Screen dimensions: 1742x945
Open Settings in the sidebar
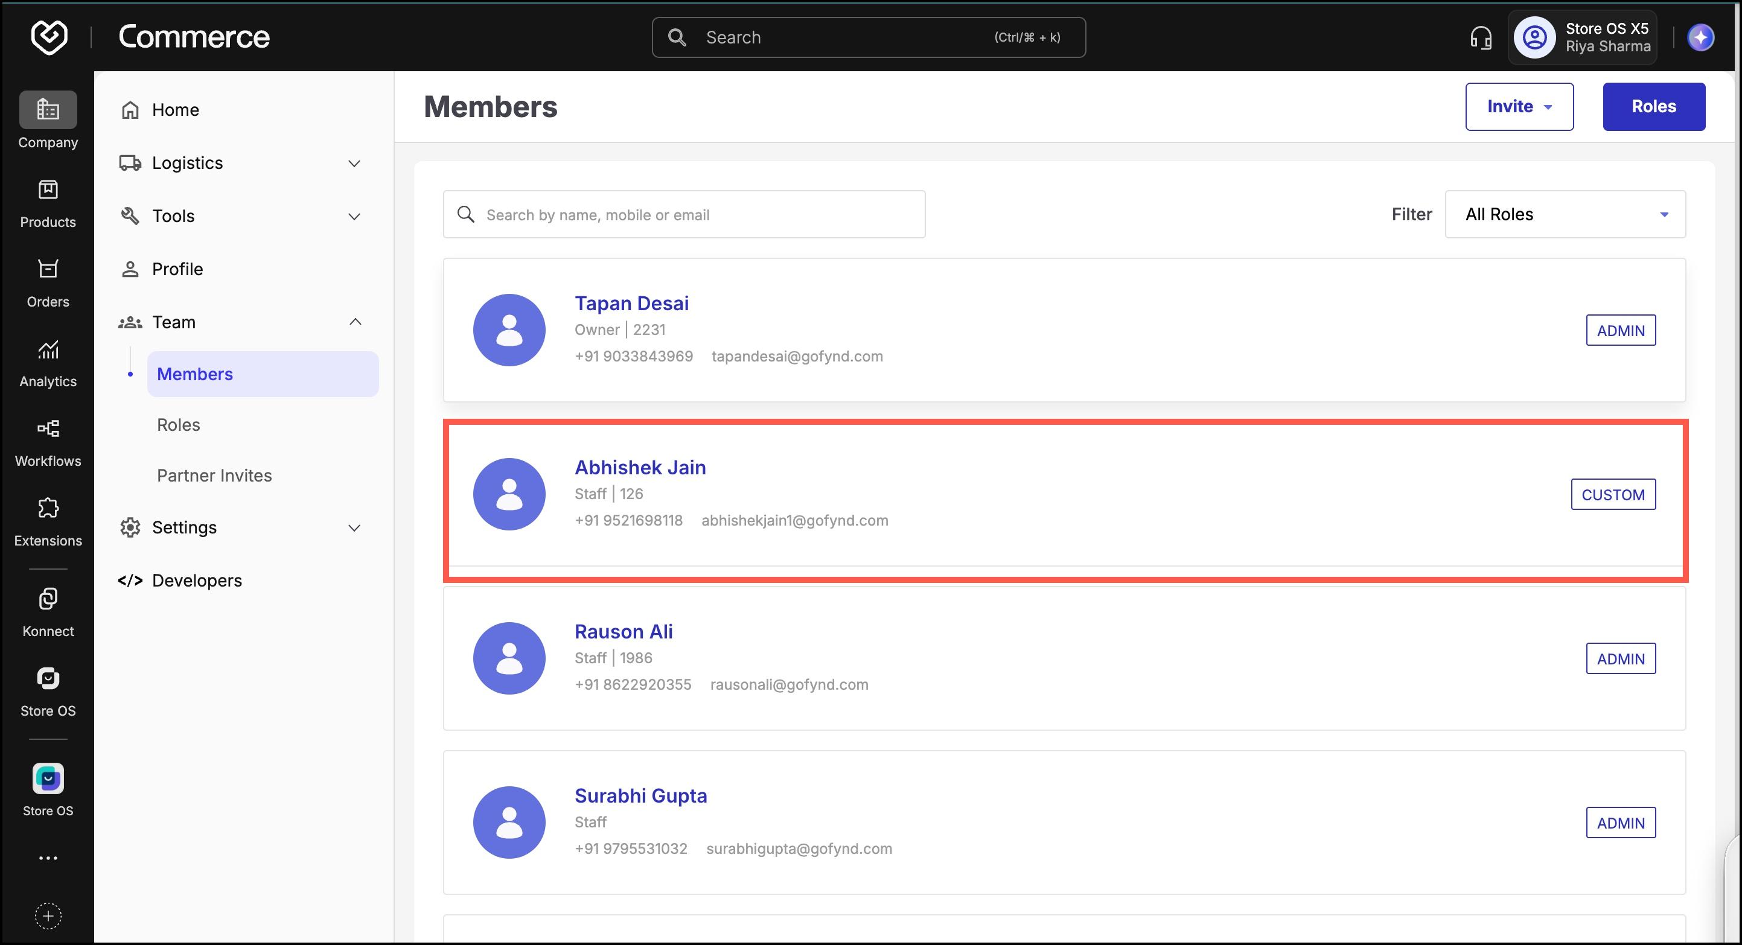[x=184, y=527]
